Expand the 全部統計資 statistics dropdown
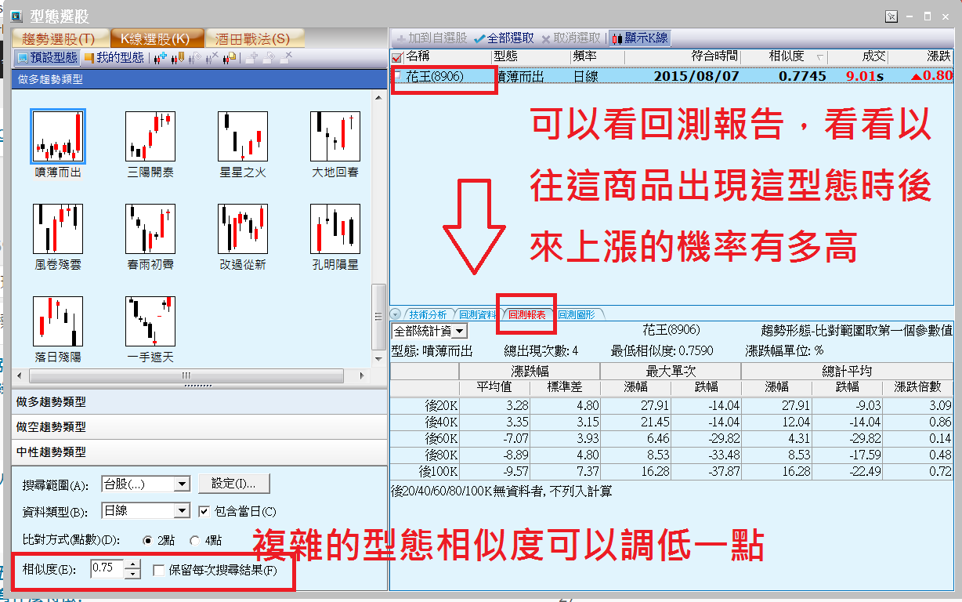Image resolution: width=962 pixels, height=602 pixels. 459,332
